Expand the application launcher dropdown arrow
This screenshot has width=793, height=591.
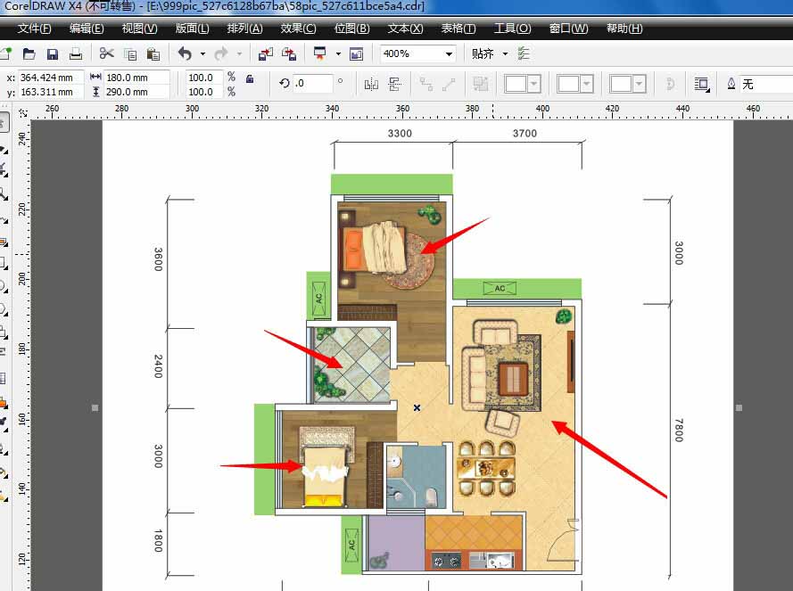coord(338,53)
